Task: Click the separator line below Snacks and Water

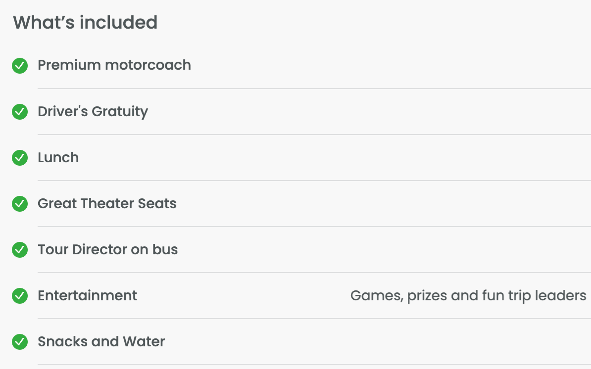Action: 314,365
